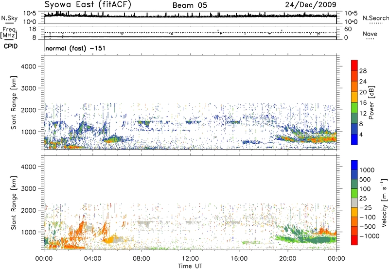
Task: Click the '60' Nave axis tick
Action: click(x=348, y=29)
